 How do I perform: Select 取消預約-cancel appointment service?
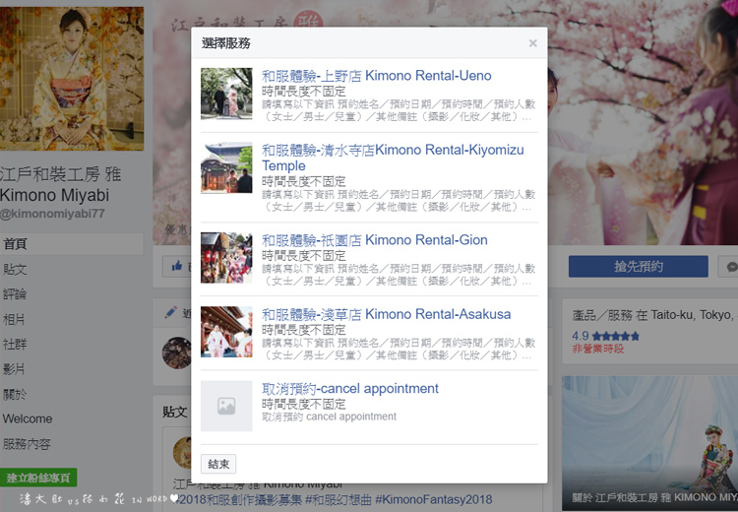[349, 389]
